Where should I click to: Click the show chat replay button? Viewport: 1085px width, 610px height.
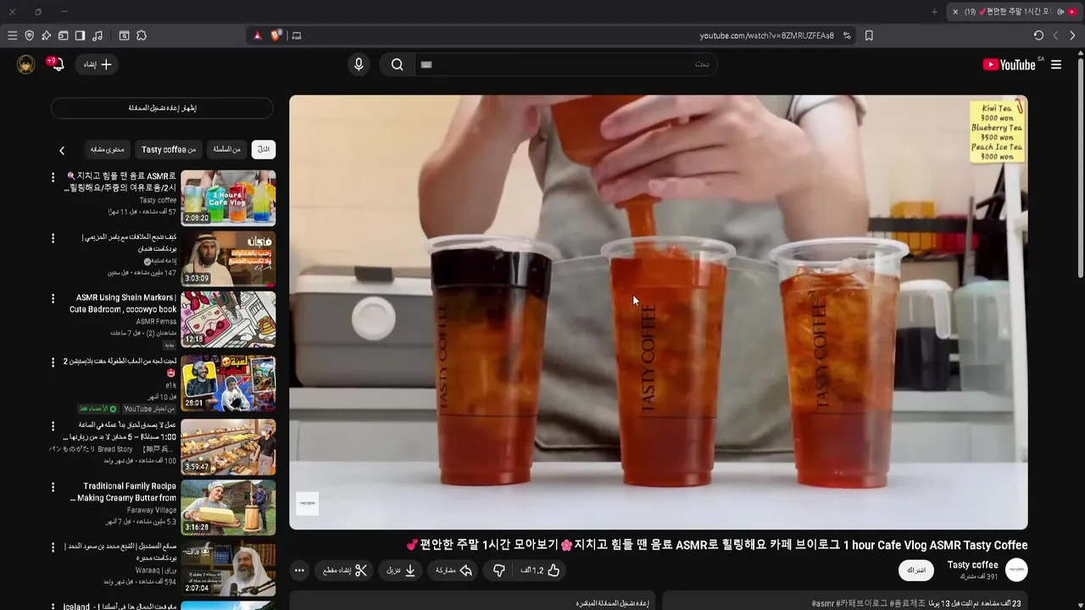[162, 108]
